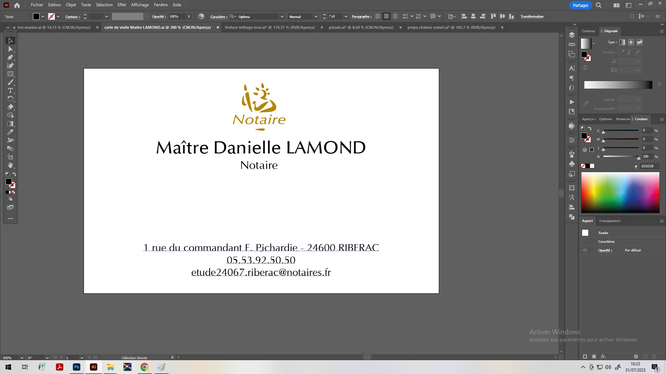Set paragraph alignment to left
The height and width of the screenshot is (374, 666).
pos(378,17)
